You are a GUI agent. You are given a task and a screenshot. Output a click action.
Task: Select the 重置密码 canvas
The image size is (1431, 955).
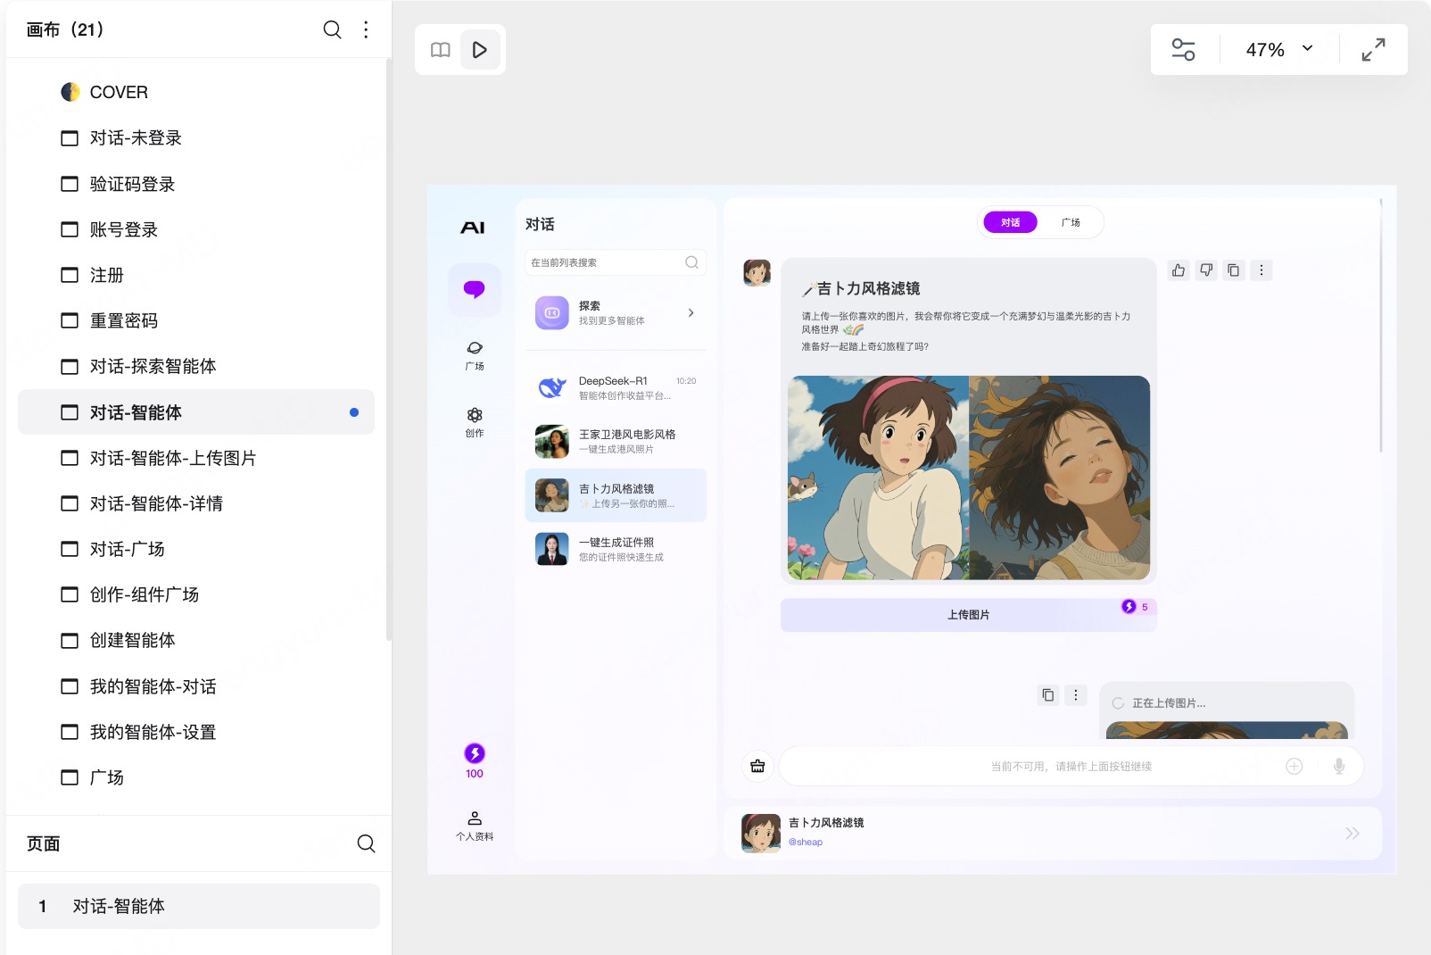(196, 320)
